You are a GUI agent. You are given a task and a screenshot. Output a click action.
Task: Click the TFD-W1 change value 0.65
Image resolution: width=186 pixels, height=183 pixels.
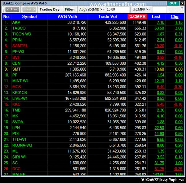tap(179, 140)
